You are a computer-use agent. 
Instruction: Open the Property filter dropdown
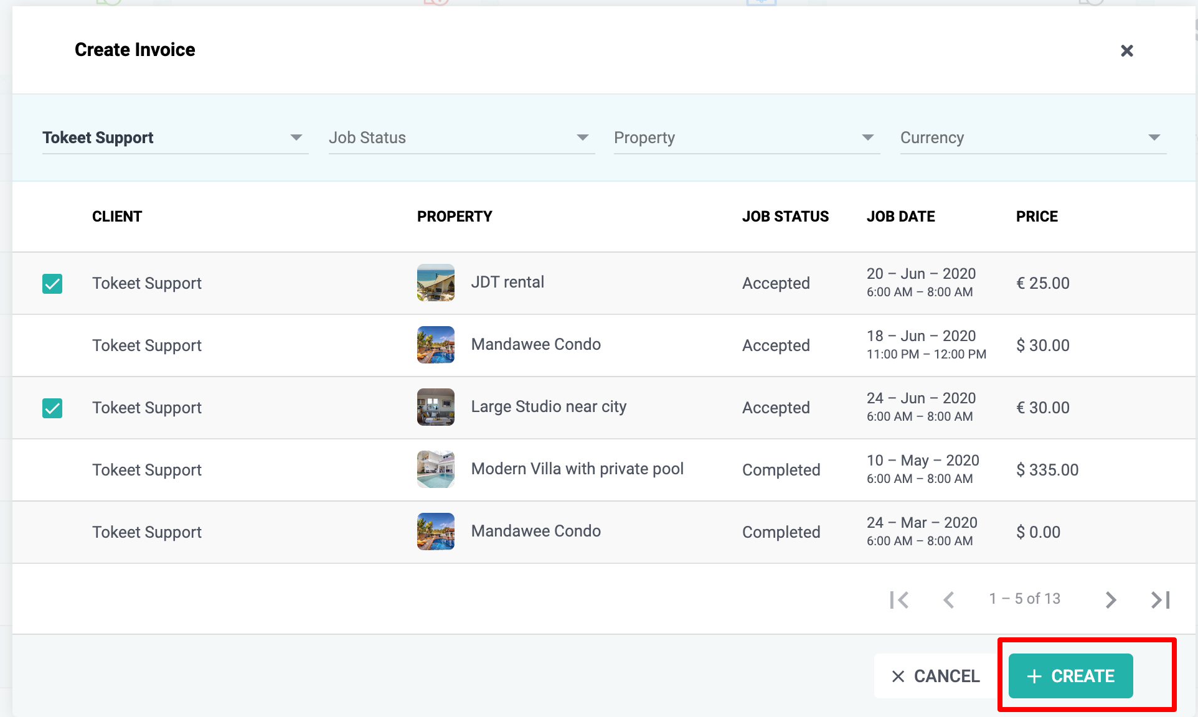tap(747, 138)
